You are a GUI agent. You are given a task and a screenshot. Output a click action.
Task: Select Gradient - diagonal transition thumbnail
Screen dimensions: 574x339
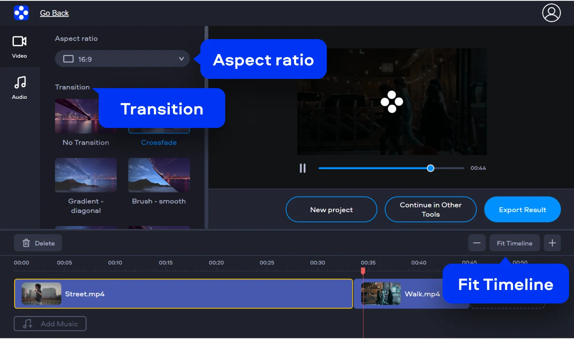(x=86, y=175)
